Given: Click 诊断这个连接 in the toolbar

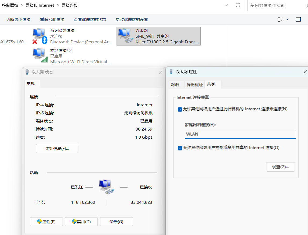Looking at the screenshot, I should (x=18, y=19).
